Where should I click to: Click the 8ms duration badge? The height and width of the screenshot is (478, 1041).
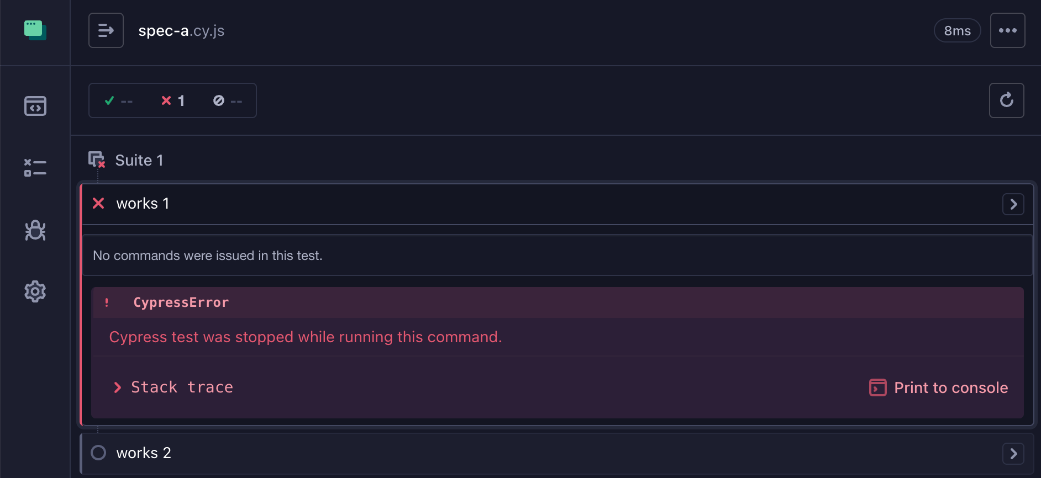click(x=957, y=30)
